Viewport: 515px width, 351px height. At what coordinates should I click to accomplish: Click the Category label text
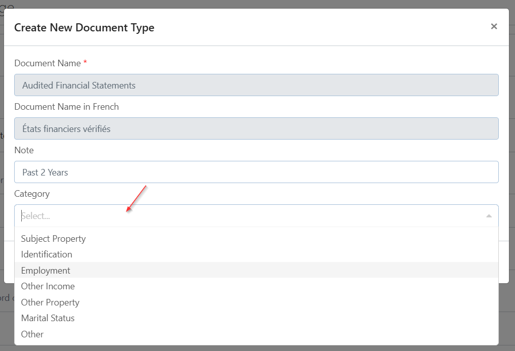[x=32, y=194]
